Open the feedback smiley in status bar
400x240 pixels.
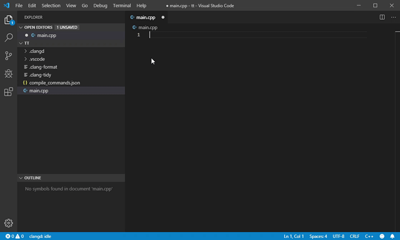[382, 236]
